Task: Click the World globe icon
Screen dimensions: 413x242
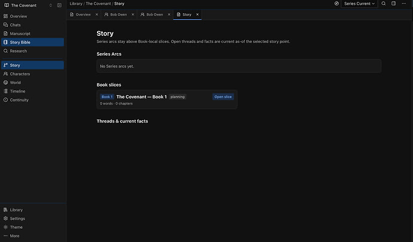Action: tap(5, 82)
